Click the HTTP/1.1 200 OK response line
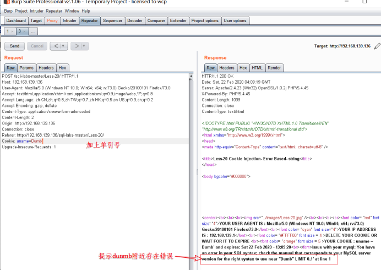This screenshot has width=381, height=270. pyautogui.click(x=217, y=76)
